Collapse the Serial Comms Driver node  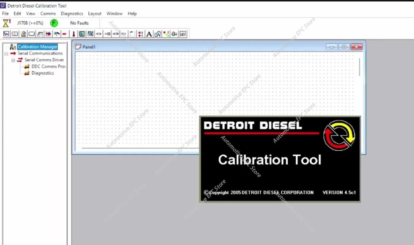[13, 60]
